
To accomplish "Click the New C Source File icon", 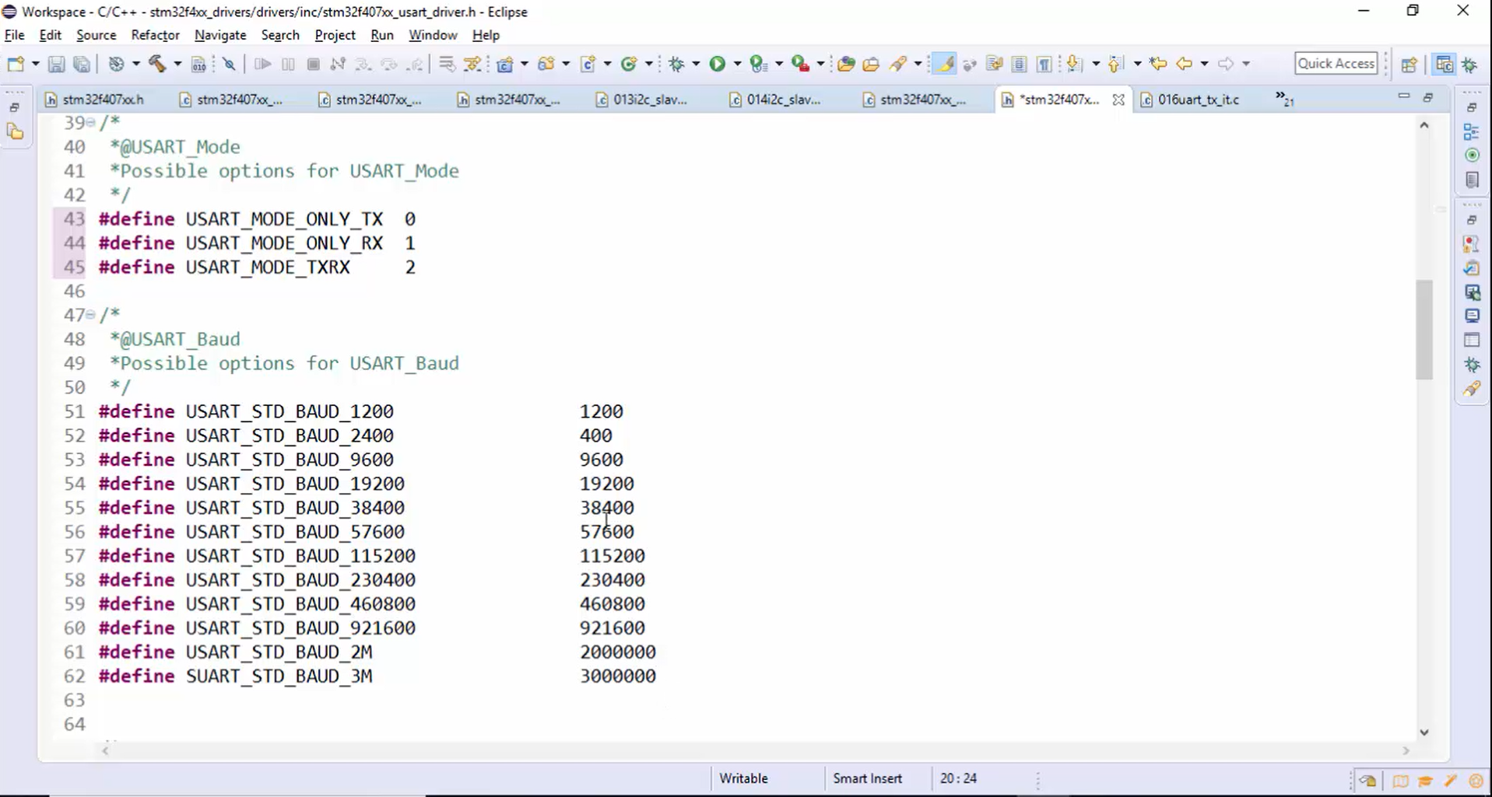I will click(x=588, y=64).
